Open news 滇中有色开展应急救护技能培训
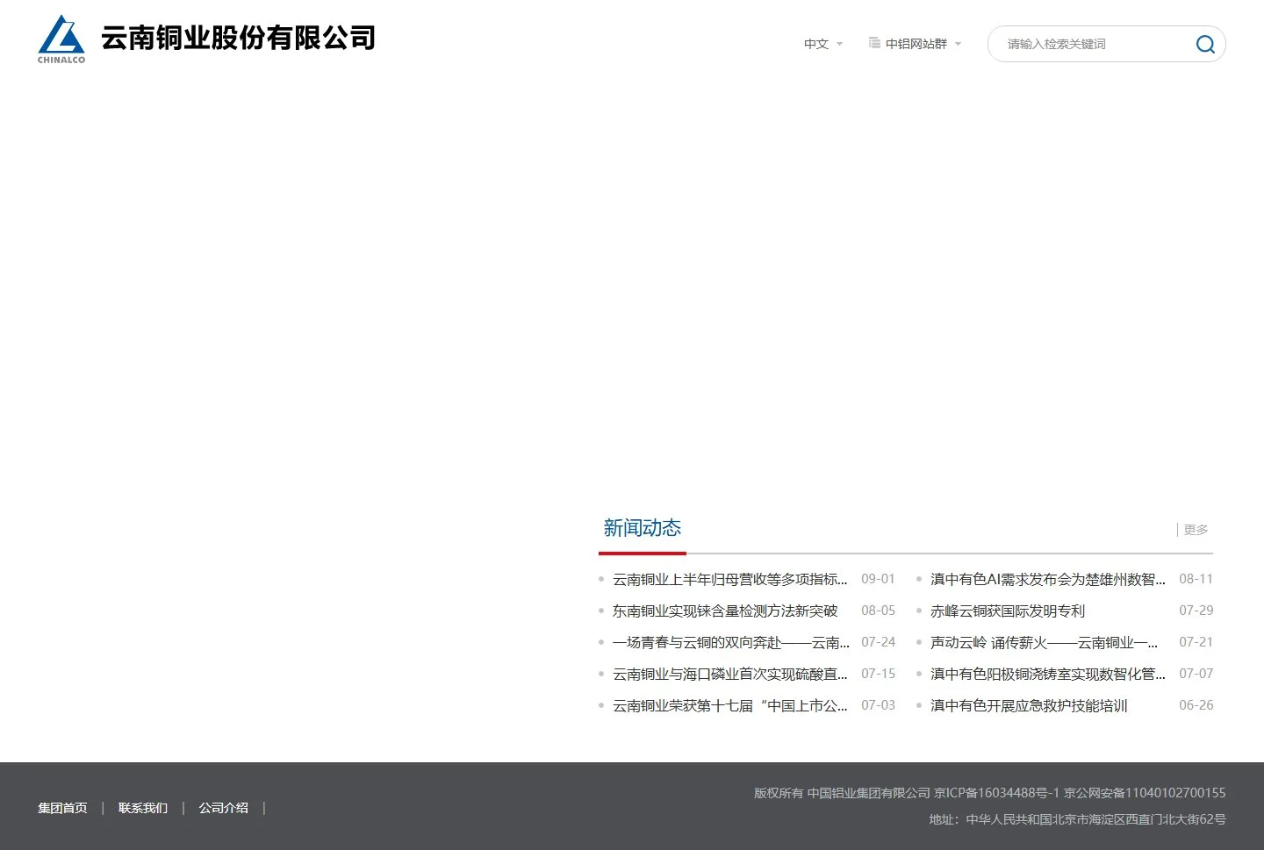The width and height of the screenshot is (1264, 850). point(1029,705)
